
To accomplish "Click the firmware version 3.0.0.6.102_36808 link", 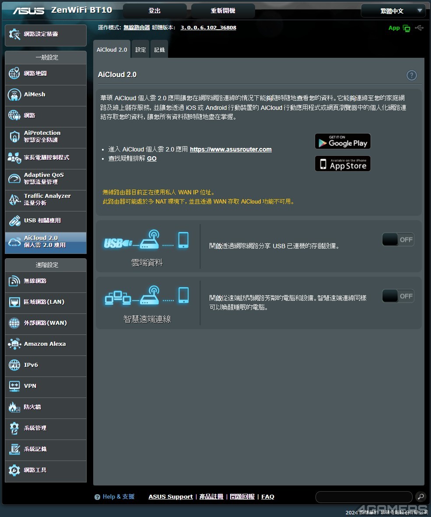I will (x=208, y=28).
